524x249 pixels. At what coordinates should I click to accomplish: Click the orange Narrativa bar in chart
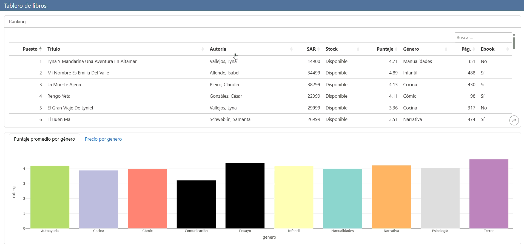[x=391, y=197]
